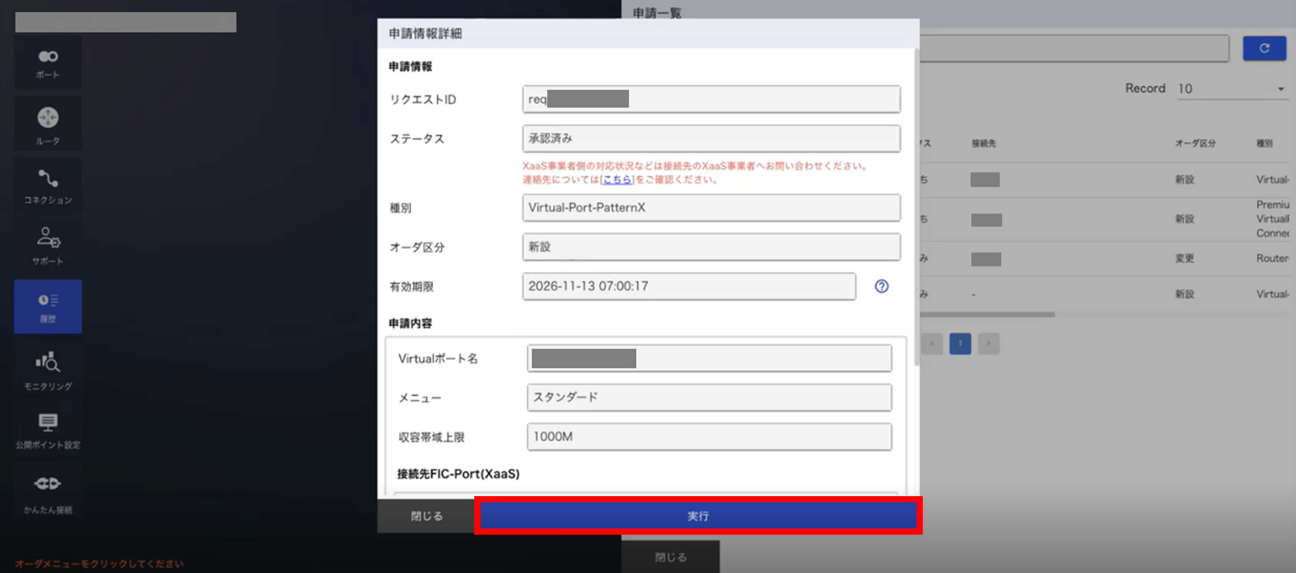Screen dimensions: 1296x573
Task: Click 閉じる in the detail dialog
Action: [x=426, y=516]
